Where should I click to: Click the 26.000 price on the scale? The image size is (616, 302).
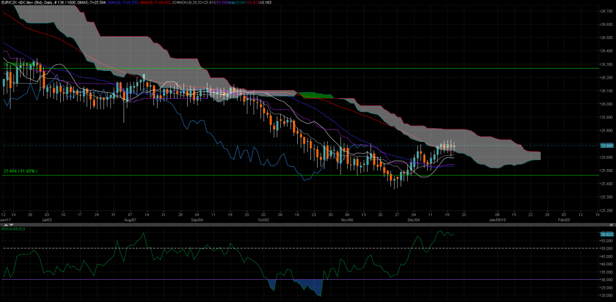coord(606,104)
